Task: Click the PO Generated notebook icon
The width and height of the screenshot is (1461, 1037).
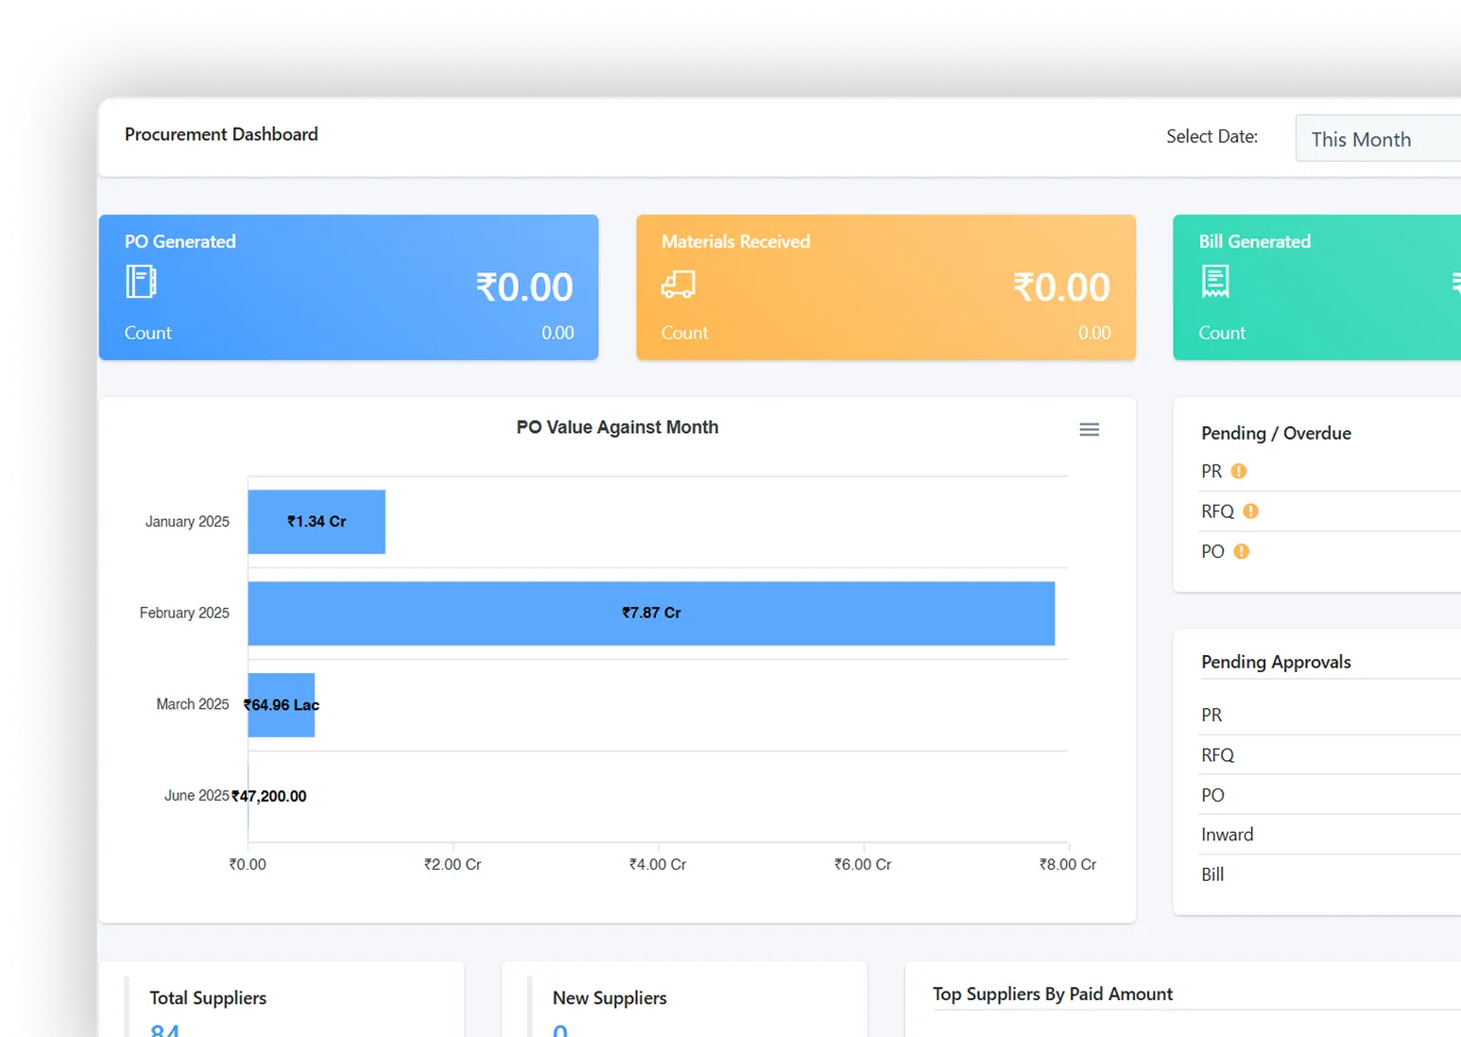Action: click(141, 282)
